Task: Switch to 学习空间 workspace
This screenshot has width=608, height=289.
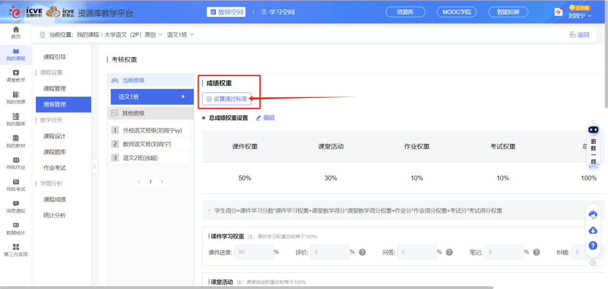Action: pos(281,12)
